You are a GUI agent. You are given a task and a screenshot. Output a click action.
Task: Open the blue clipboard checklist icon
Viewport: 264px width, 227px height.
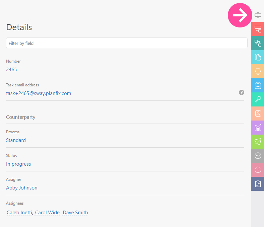tap(258, 85)
